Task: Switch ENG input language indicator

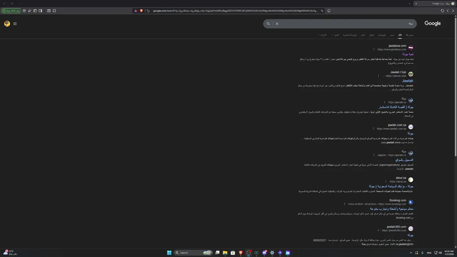Action: [x=429, y=253]
